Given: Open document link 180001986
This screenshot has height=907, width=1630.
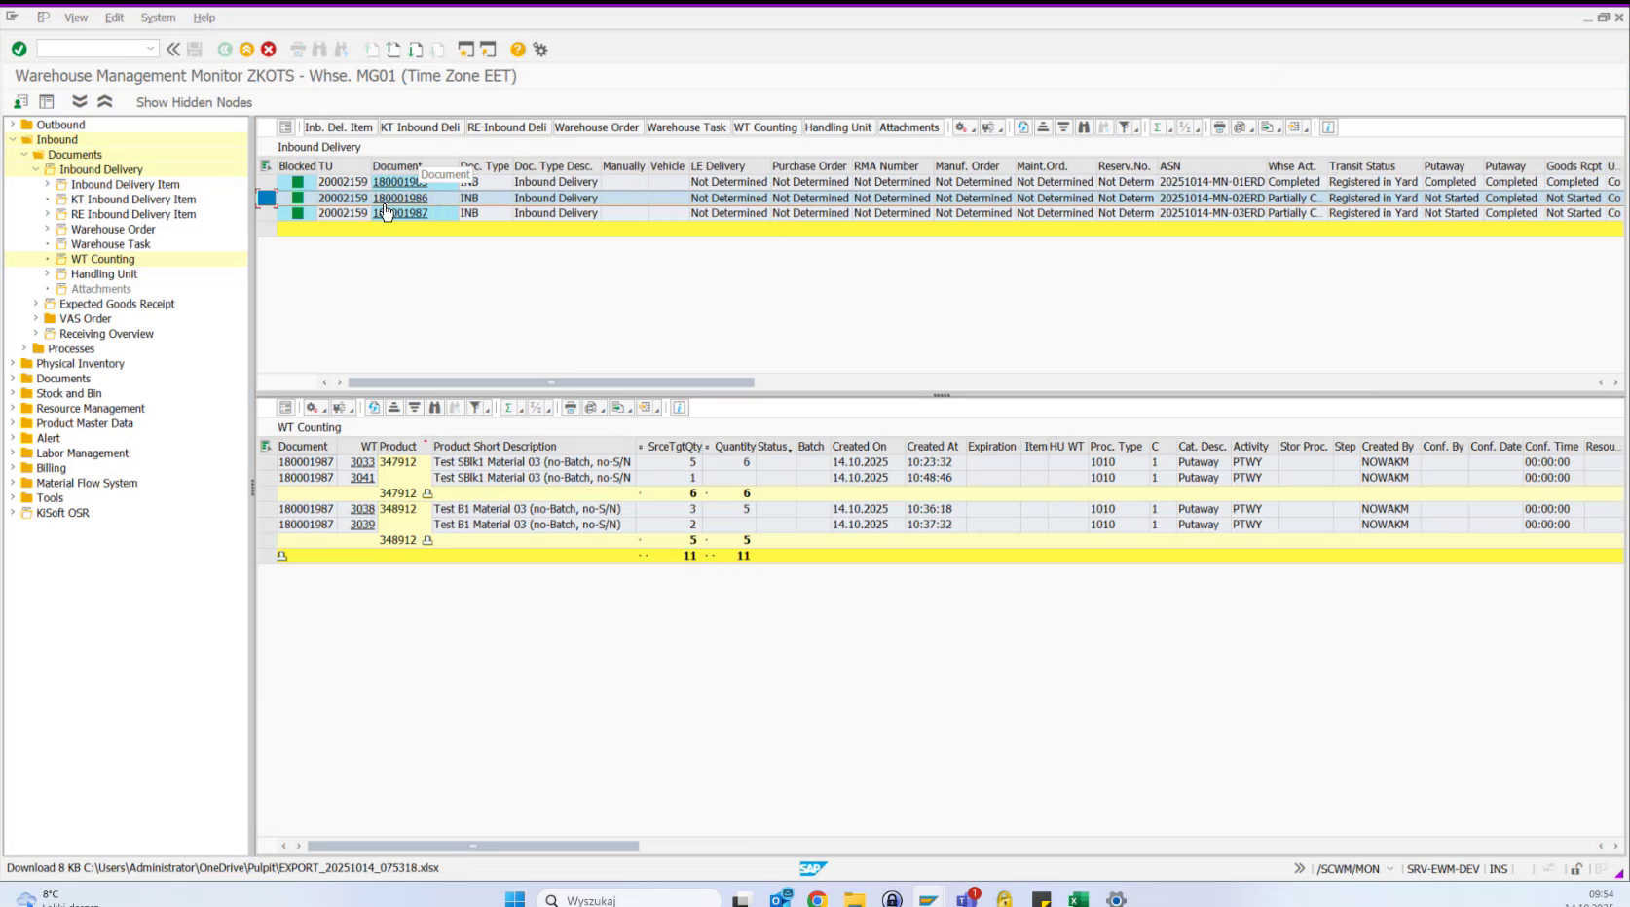Looking at the screenshot, I should click(402, 198).
